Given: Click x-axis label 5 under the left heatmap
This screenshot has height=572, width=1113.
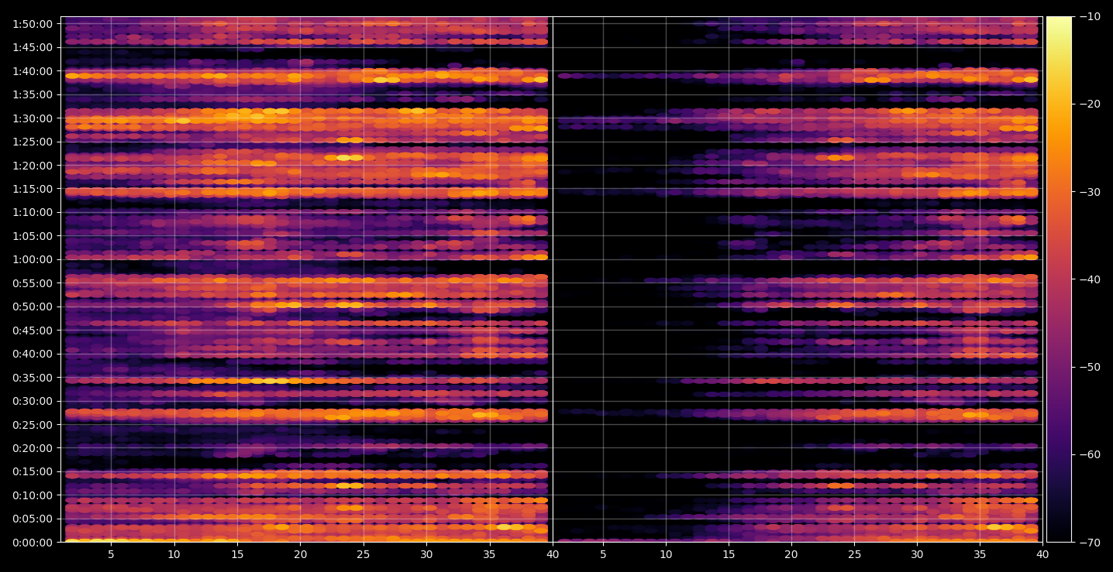Looking at the screenshot, I should (111, 554).
